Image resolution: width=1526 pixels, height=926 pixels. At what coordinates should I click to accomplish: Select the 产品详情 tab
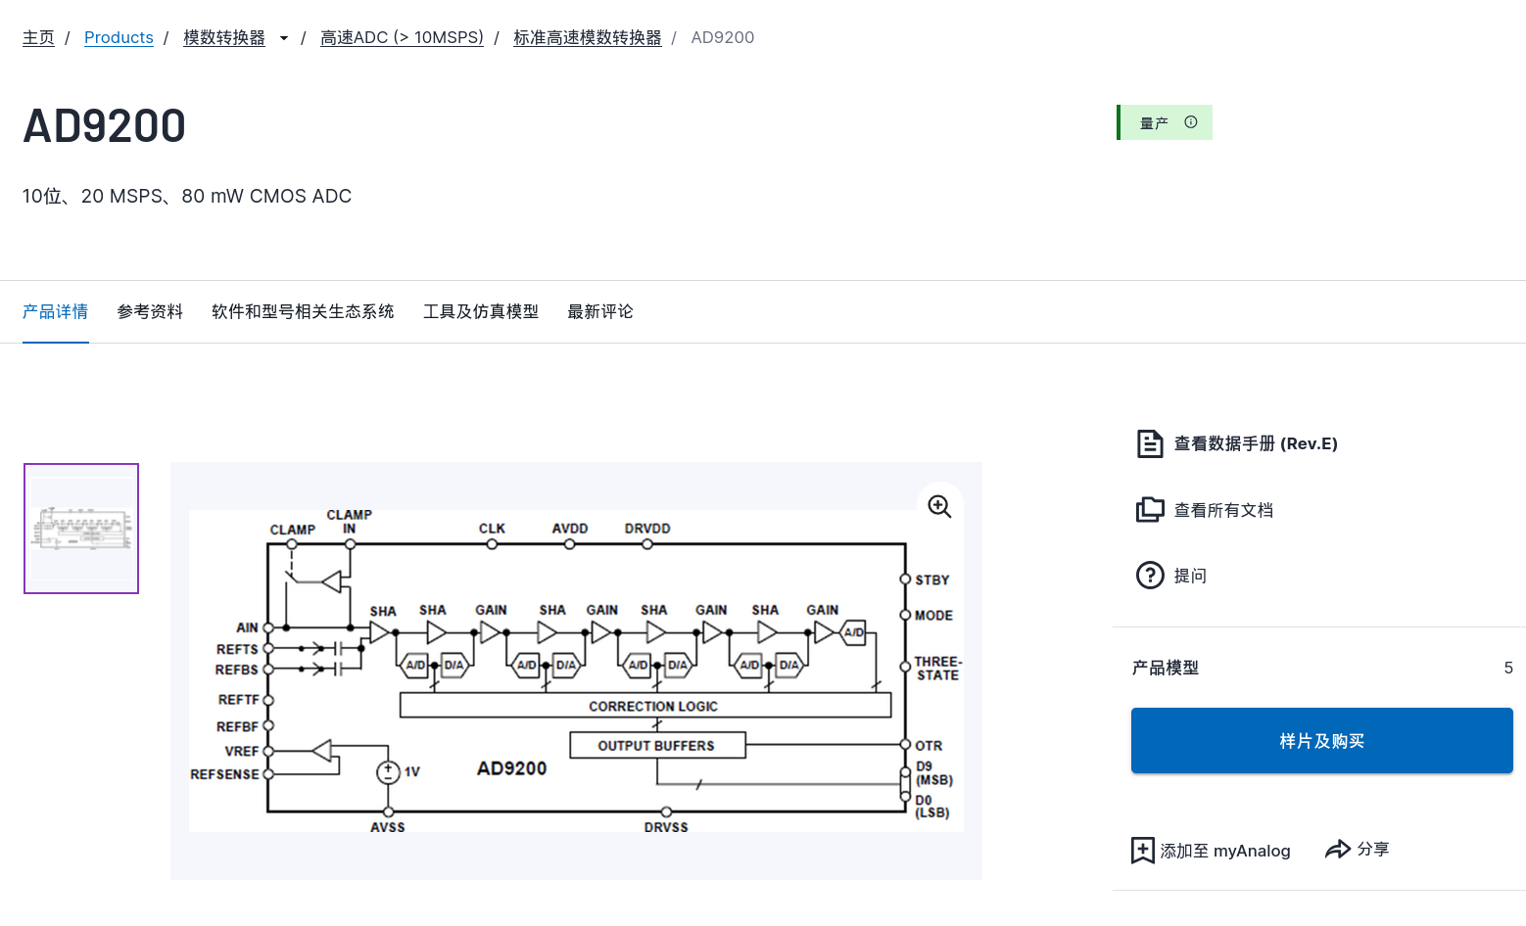click(56, 311)
